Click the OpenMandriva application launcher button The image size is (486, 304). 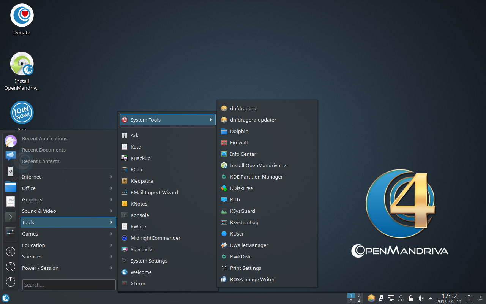(6, 298)
